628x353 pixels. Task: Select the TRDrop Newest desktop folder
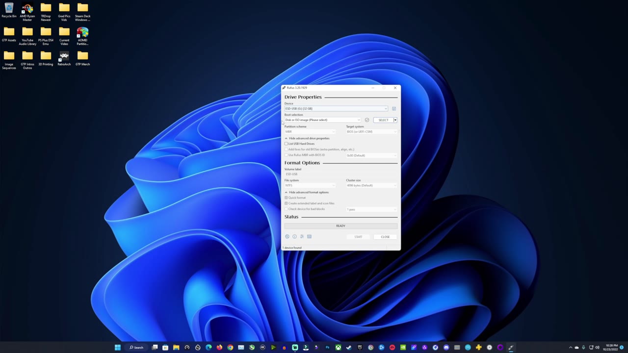point(46,12)
